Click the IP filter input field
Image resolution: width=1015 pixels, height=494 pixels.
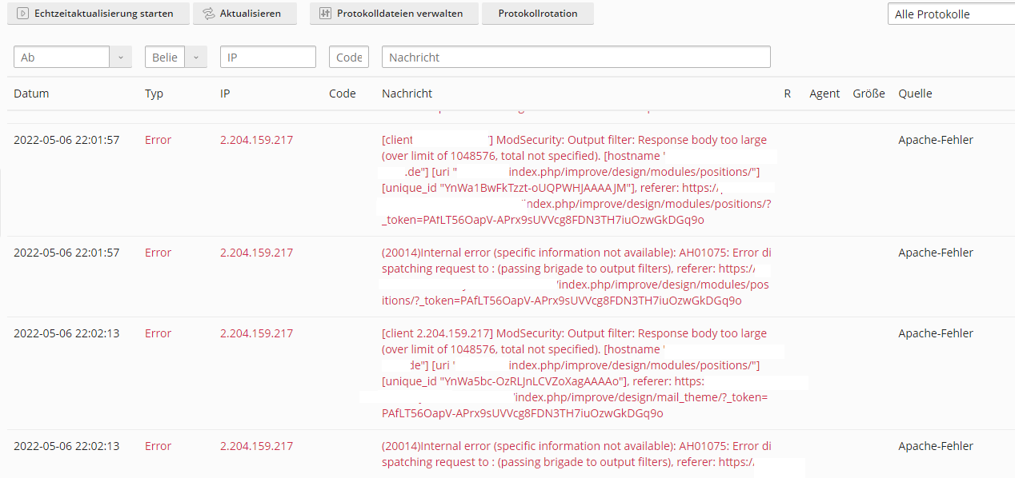click(268, 57)
